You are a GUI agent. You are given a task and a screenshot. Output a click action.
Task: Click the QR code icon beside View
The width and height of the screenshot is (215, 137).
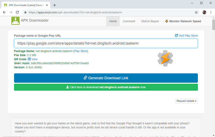tap(29, 59)
